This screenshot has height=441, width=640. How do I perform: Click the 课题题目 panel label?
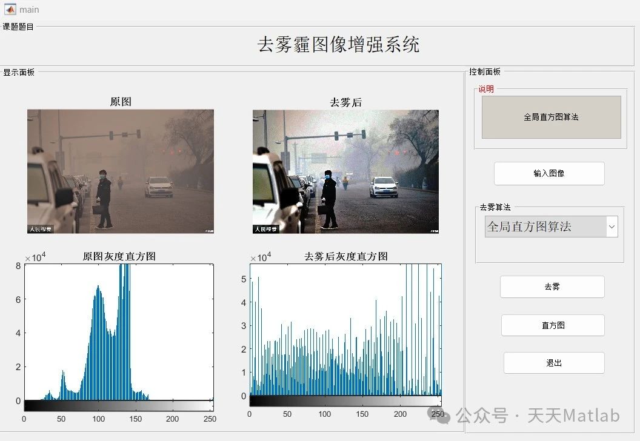point(18,27)
